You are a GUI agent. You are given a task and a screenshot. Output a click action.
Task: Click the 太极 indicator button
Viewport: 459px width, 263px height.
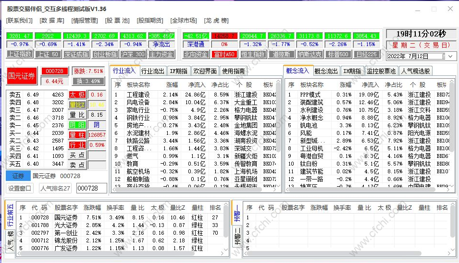click(77, 95)
